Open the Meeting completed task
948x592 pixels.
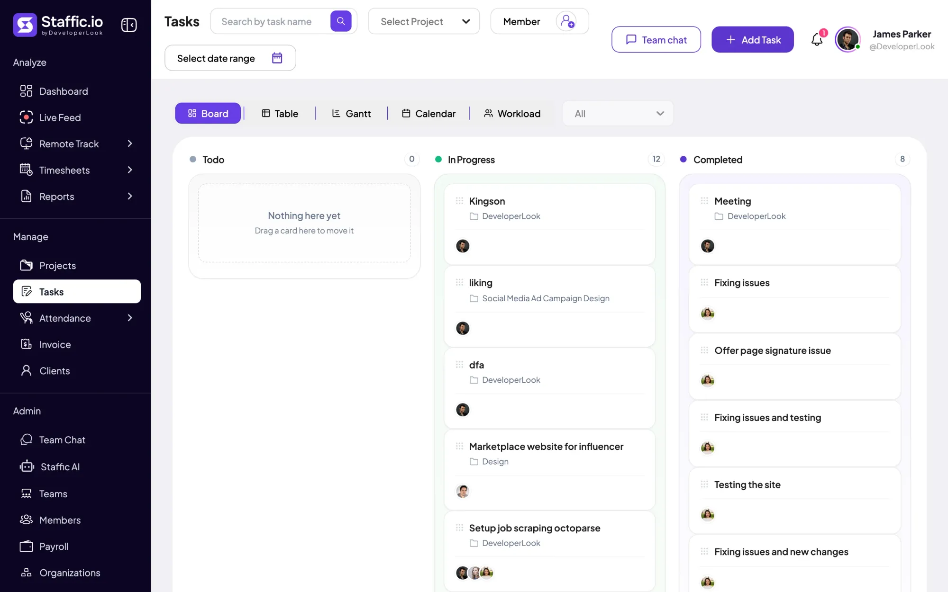(732, 201)
